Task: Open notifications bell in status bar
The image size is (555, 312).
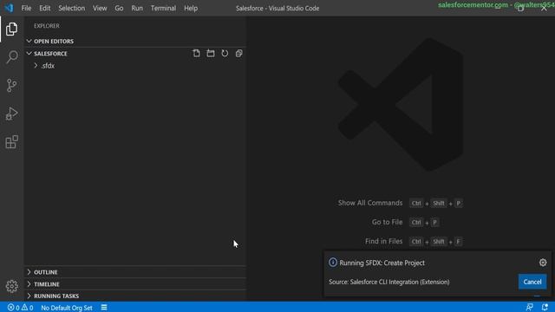Action: point(545,308)
